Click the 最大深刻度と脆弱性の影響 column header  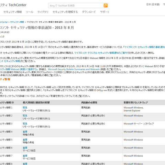(36, 102)
